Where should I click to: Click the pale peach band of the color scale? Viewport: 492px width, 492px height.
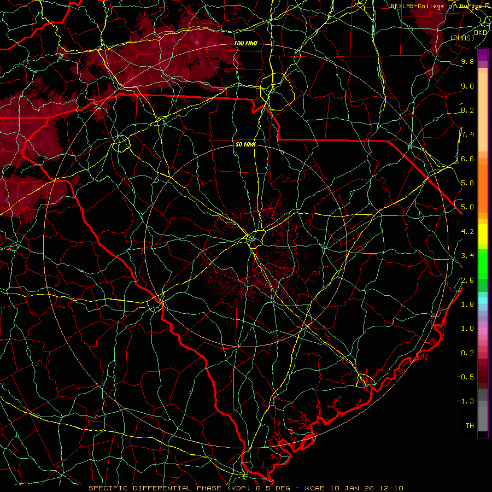[483, 112]
